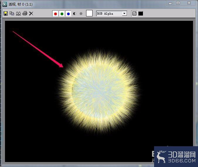198x167 pixels.
Task: Print the rendered image
Action: point(25,13)
